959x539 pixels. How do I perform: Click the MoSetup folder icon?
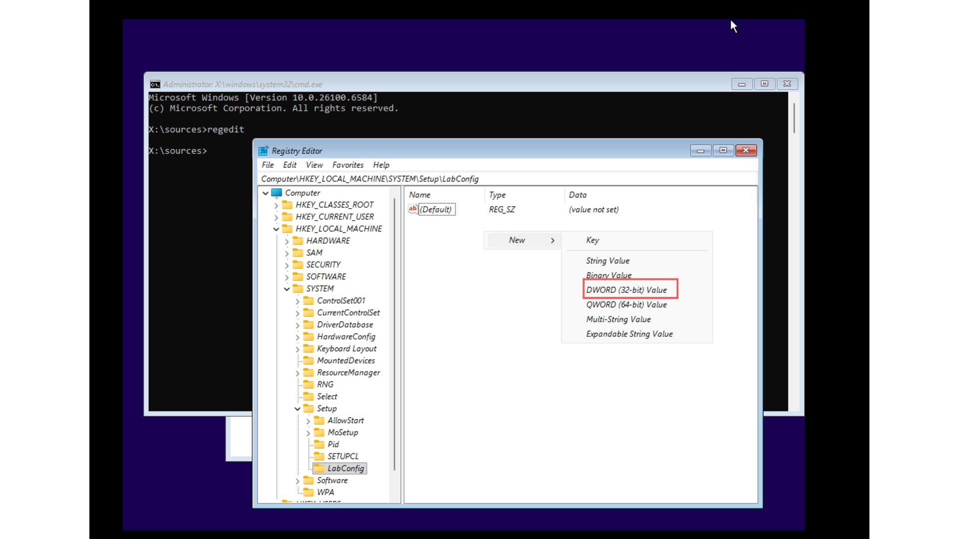click(320, 432)
